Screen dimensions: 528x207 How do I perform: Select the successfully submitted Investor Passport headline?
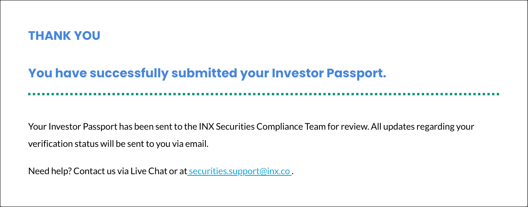pyautogui.click(x=207, y=73)
